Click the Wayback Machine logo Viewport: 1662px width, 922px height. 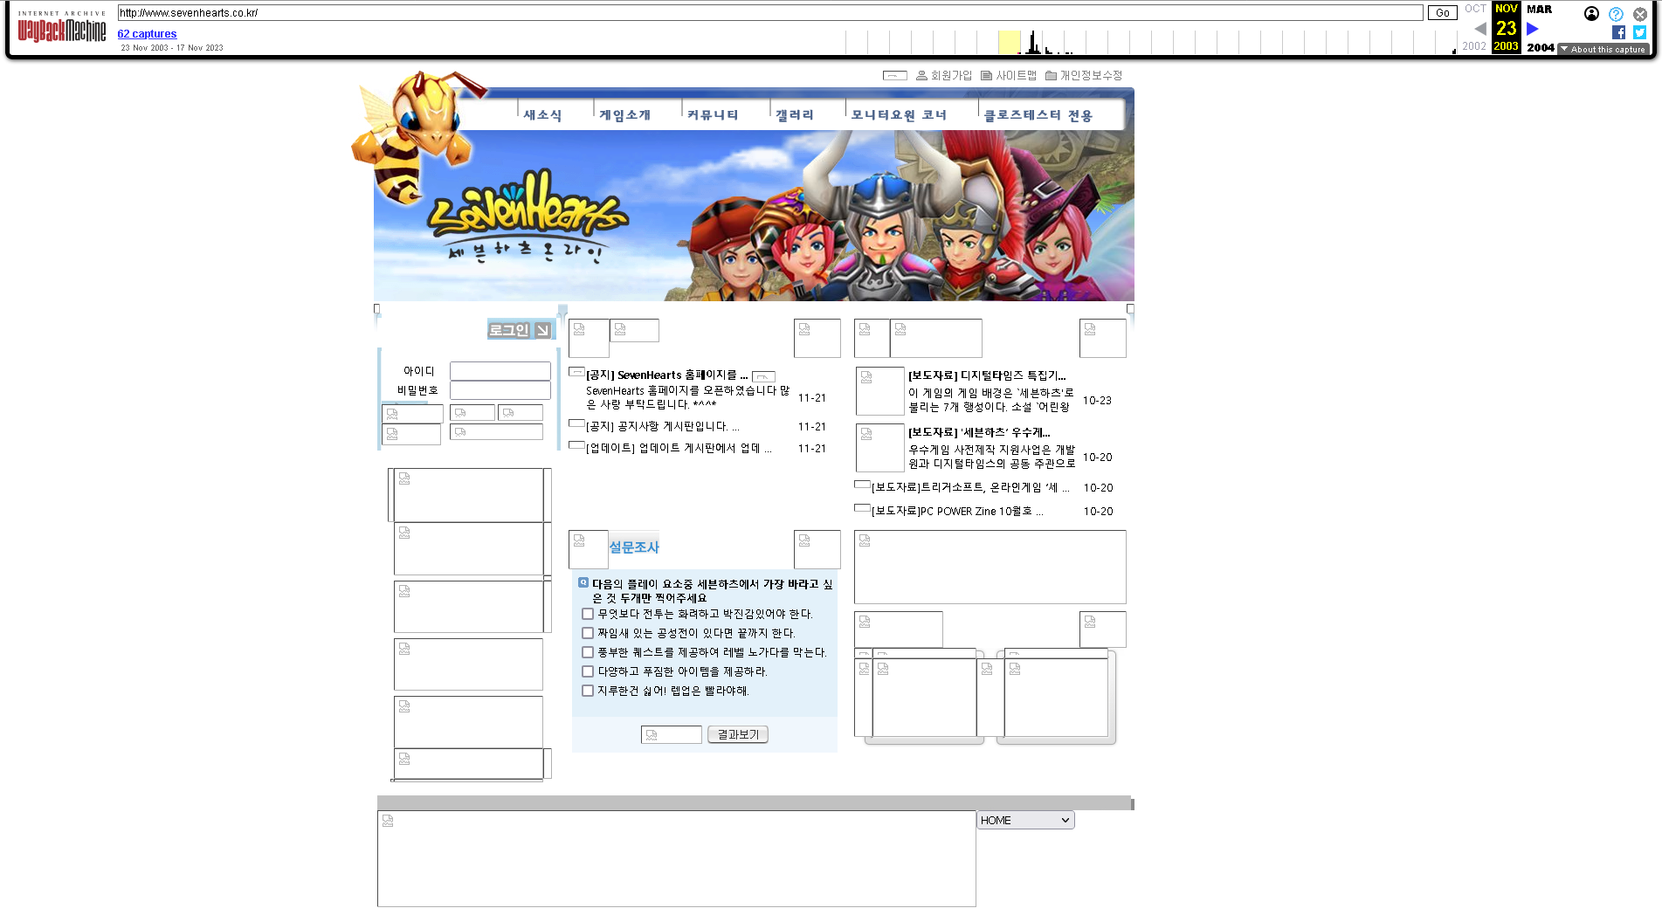coord(61,28)
